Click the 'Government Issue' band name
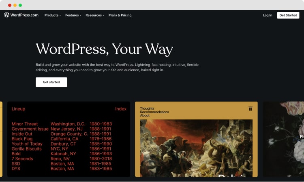The width and height of the screenshot is (304, 182). (30, 129)
